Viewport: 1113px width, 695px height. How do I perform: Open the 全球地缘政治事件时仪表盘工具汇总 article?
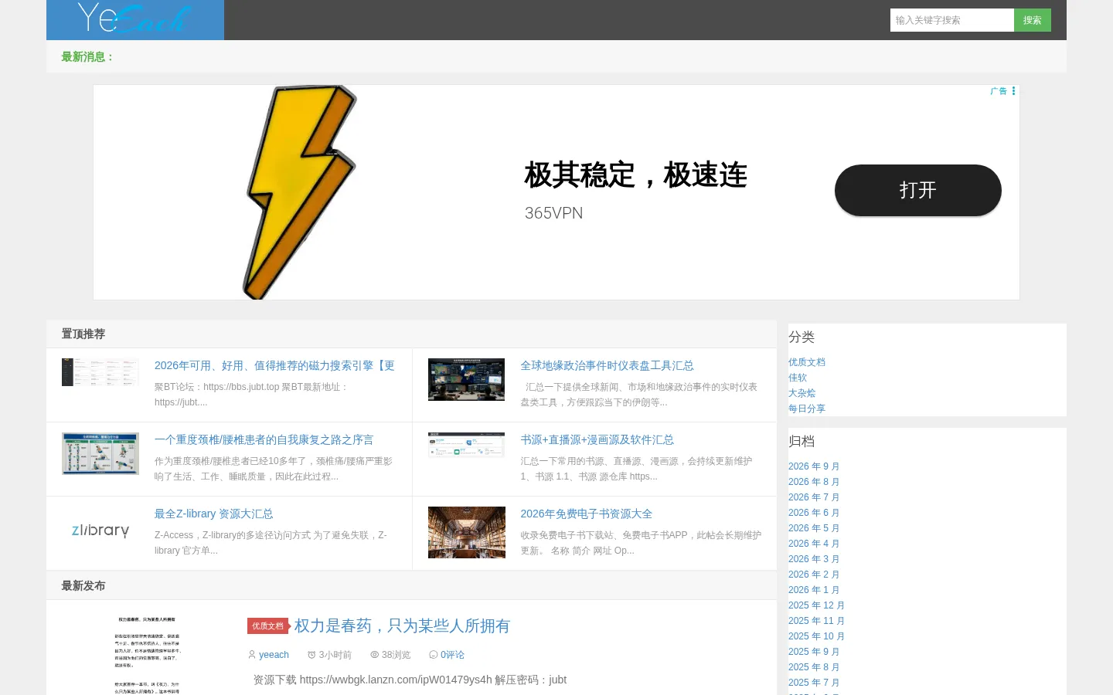click(x=607, y=365)
